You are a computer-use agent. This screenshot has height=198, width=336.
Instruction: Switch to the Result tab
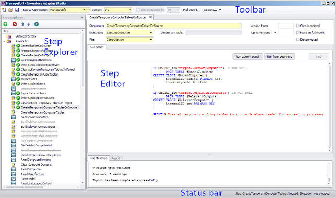pos(115,158)
